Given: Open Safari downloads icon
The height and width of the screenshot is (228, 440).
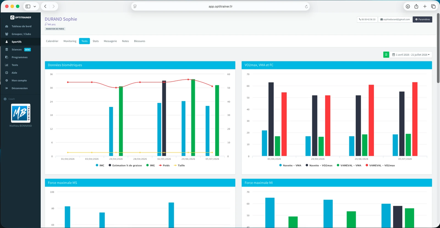Looking at the screenshot, I should tap(408, 6).
